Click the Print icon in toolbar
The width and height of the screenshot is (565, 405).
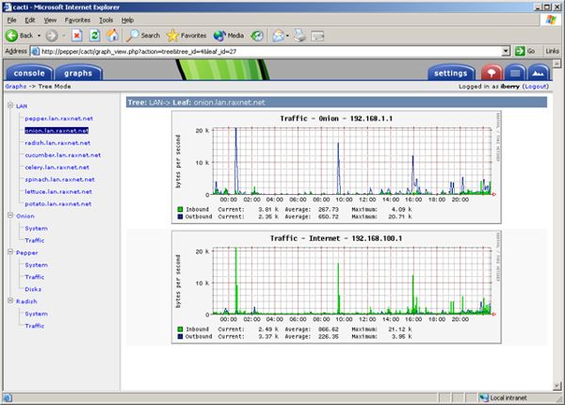click(x=299, y=35)
